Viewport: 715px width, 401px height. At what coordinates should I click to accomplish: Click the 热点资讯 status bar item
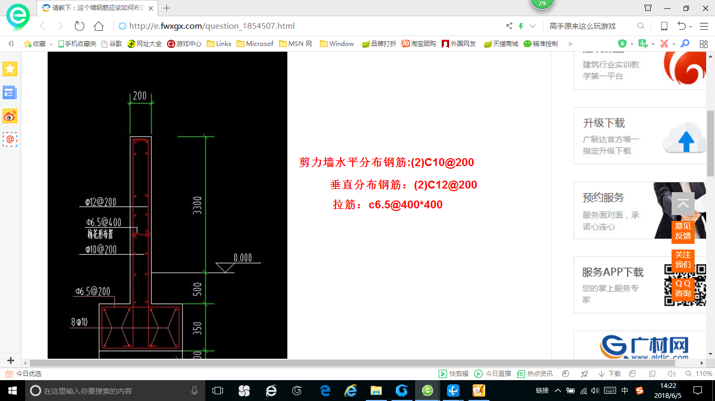point(535,374)
